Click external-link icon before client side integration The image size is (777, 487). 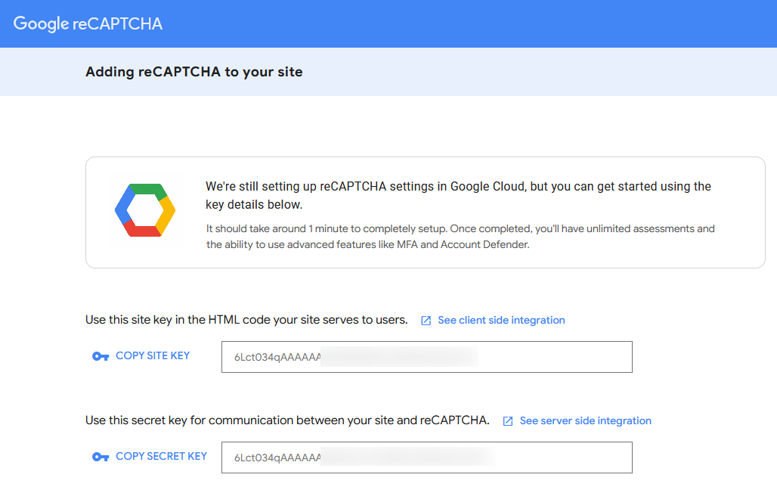[426, 321]
